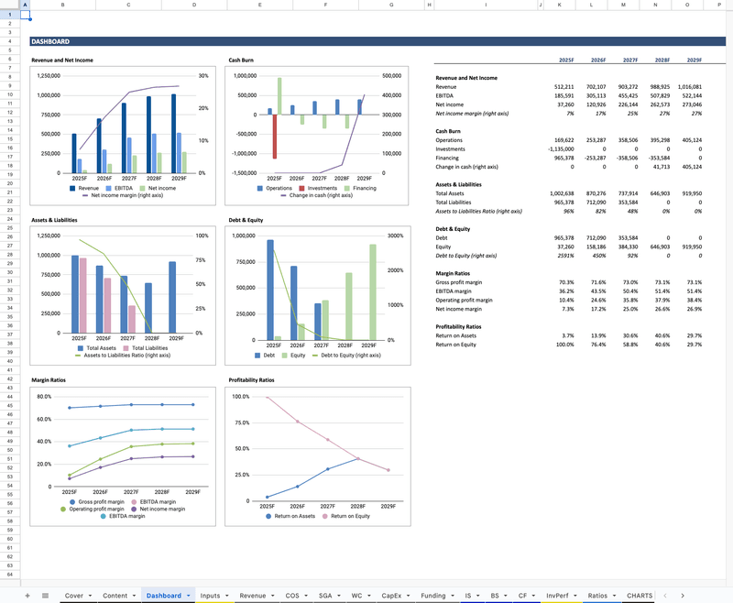Click the 2025F Revenue value cell
733x603 pixels.
[559, 86]
